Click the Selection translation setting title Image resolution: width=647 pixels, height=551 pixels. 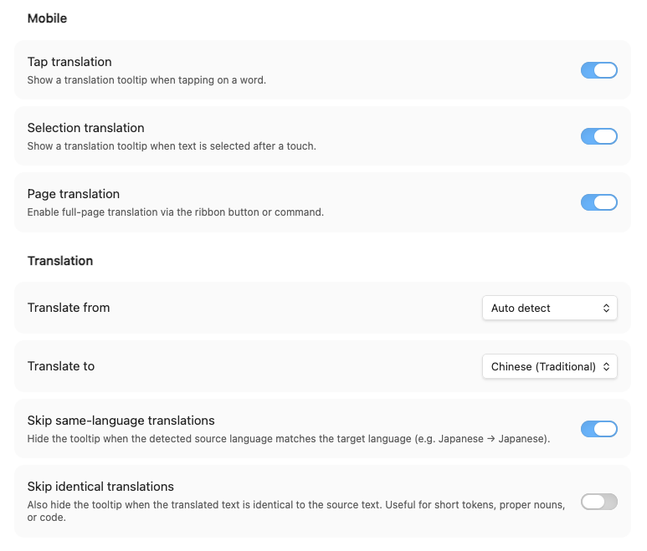86,128
